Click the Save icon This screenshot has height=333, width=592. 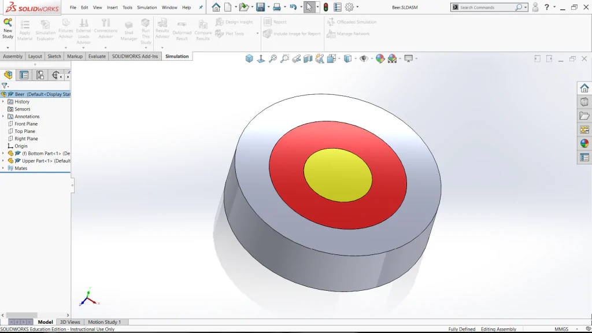pos(260,7)
